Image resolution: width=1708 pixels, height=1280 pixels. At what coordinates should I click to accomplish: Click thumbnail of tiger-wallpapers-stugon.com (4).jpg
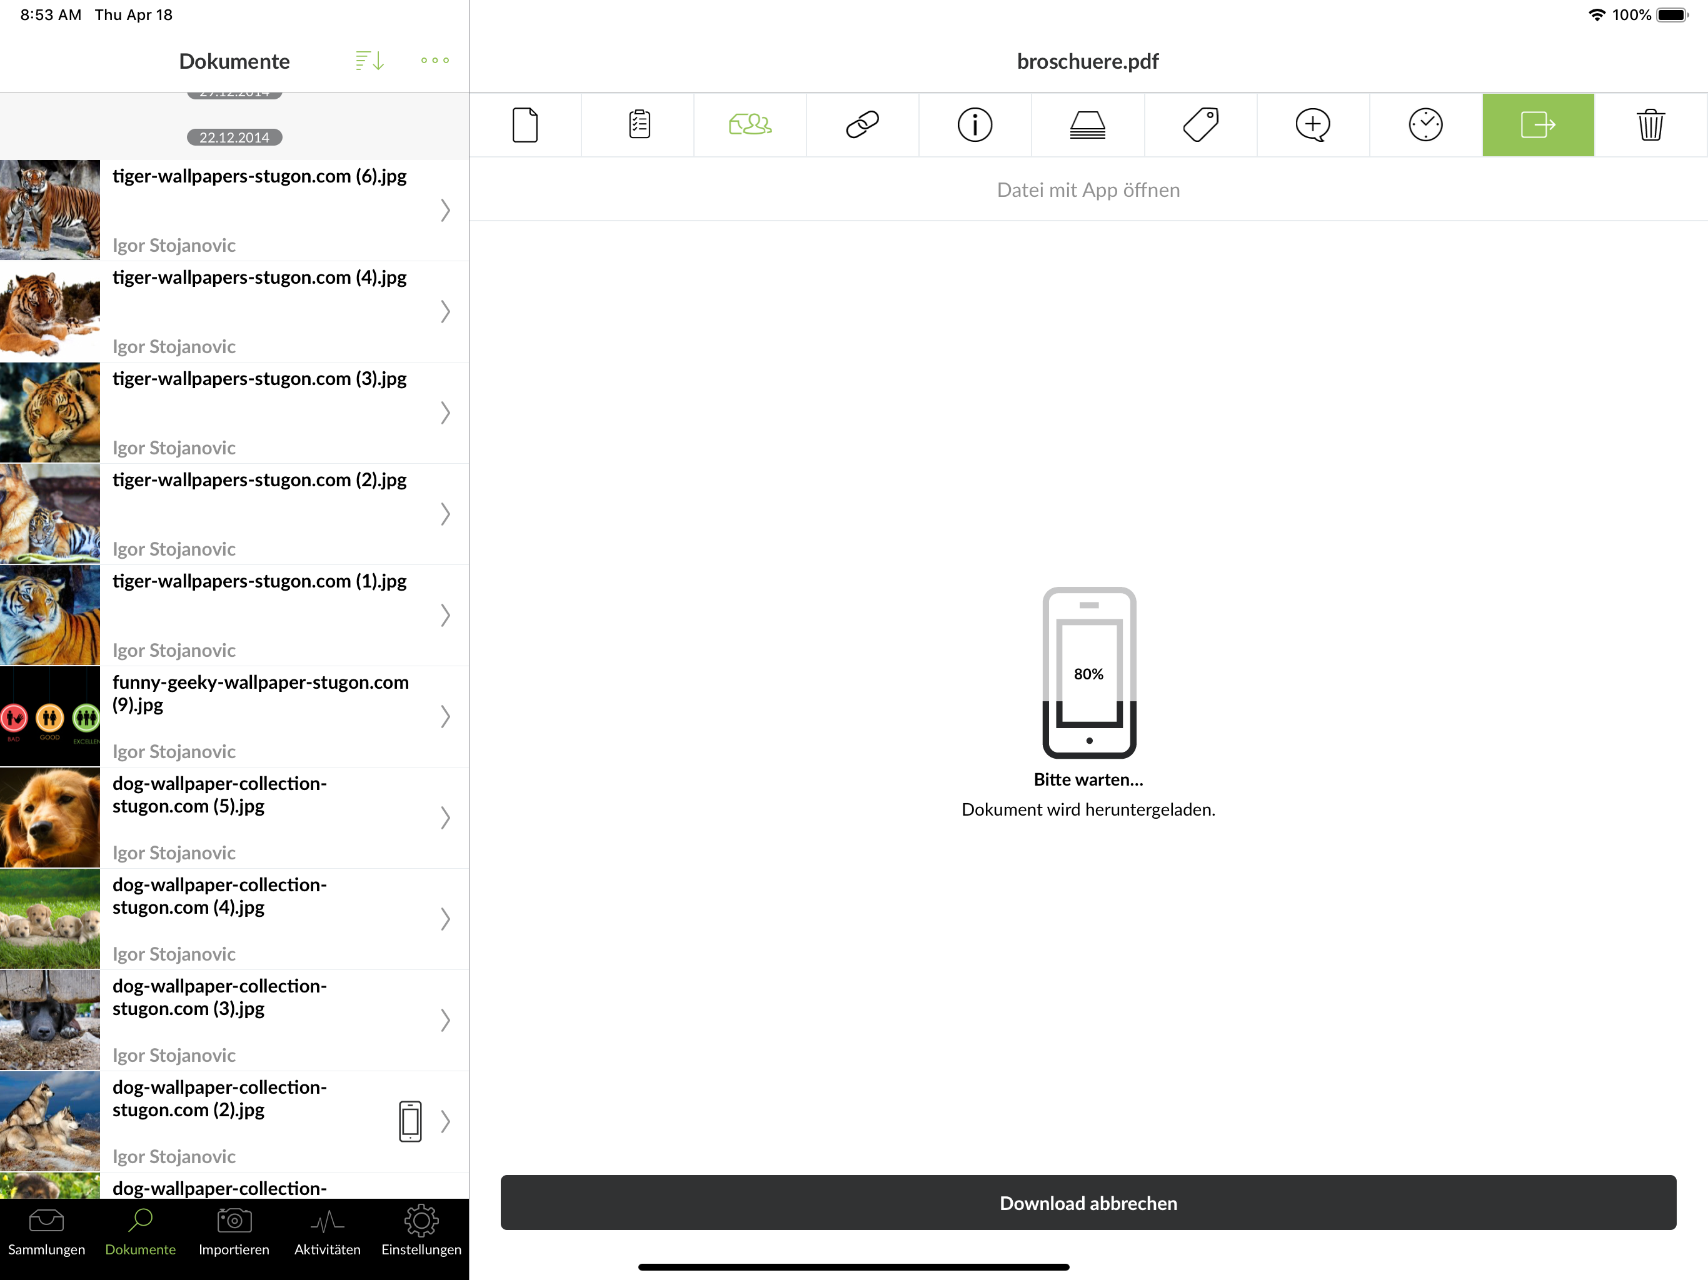coord(50,311)
